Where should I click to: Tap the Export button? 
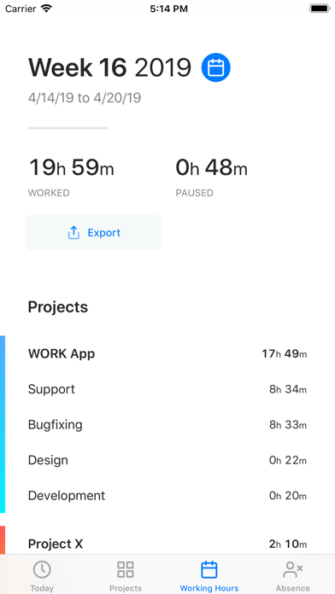coord(94,233)
